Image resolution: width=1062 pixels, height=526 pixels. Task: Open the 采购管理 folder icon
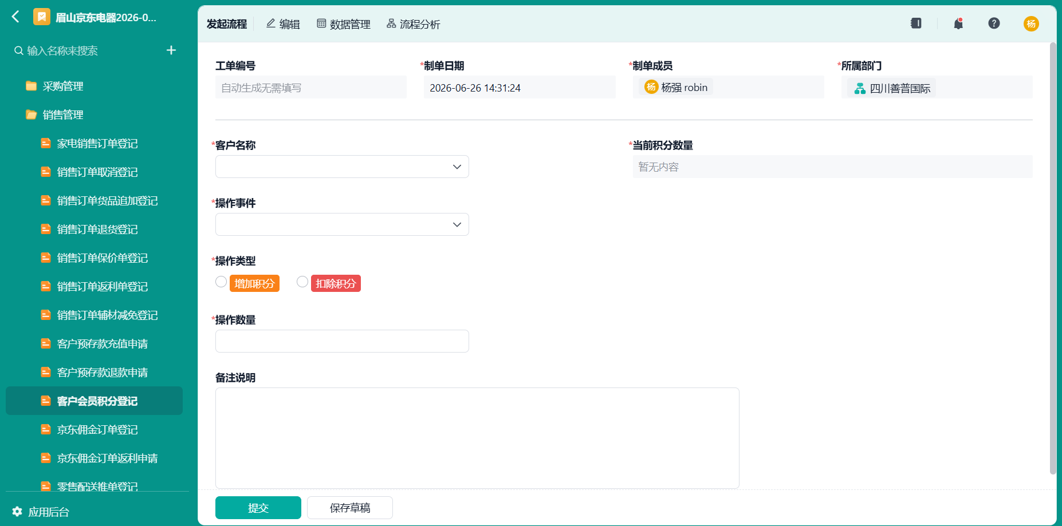[32, 86]
